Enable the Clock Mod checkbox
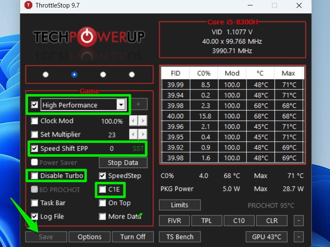 coord(35,121)
